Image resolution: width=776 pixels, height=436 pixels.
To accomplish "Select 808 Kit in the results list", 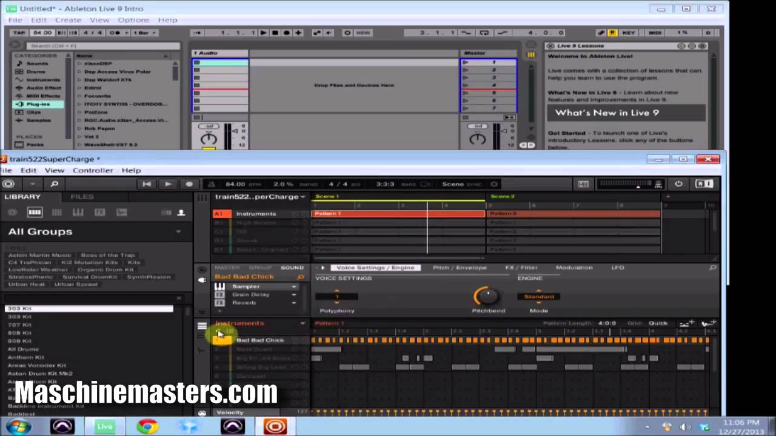I will (19, 332).
